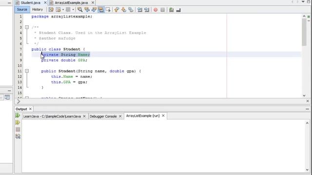The width and height of the screenshot is (312, 175).
Task: Close the ArrayListExample (run) tab
Action: tap(163, 116)
